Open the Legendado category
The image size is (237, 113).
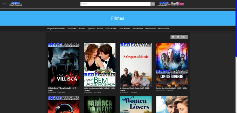coord(91,29)
